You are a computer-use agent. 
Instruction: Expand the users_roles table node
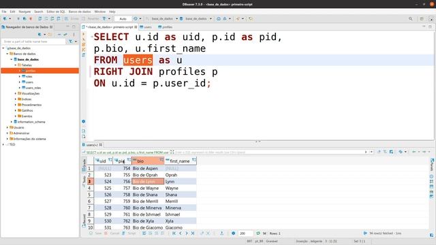[20, 88]
